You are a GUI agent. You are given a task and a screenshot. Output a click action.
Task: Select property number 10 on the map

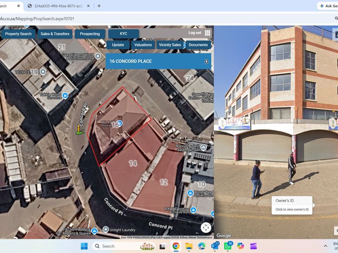(x=202, y=184)
